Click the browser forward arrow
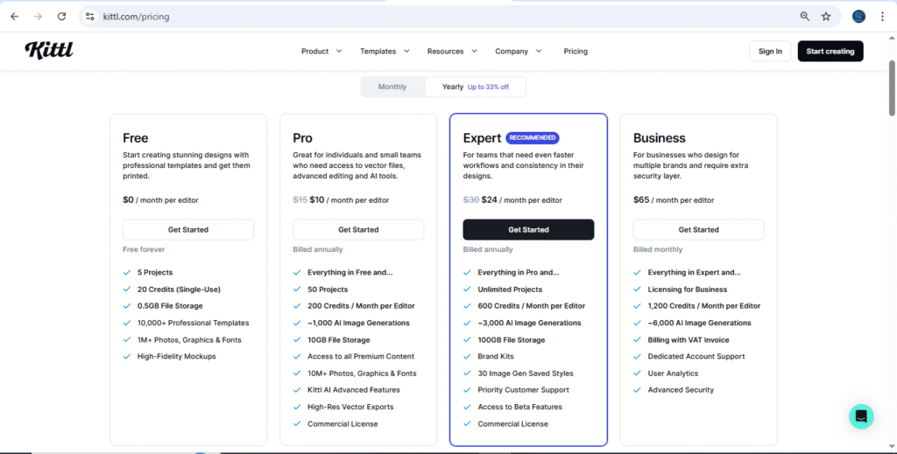The width and height of the screenshot is (897, 454). [38, 17]
